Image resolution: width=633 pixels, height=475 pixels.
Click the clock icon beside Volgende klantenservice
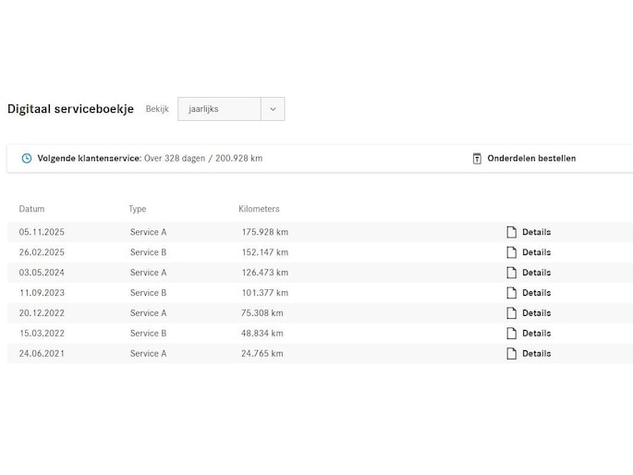(27, 158)
